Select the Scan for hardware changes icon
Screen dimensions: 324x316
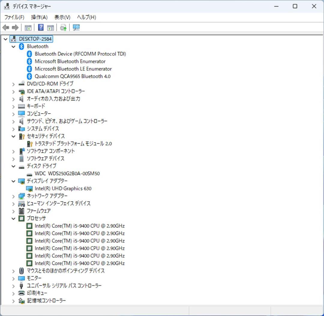pyautogui.click(x=62, y=27)
